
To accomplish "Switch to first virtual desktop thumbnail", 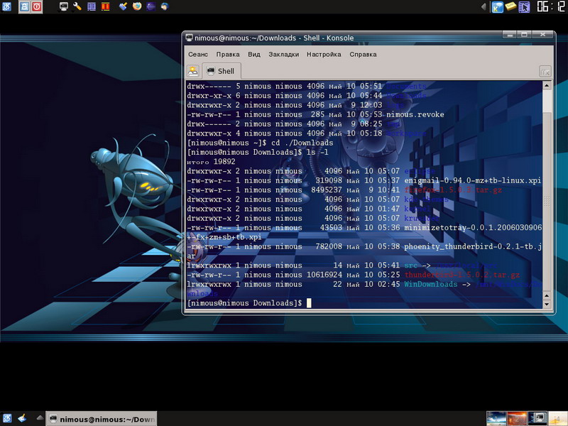I will tap(496, 418).
